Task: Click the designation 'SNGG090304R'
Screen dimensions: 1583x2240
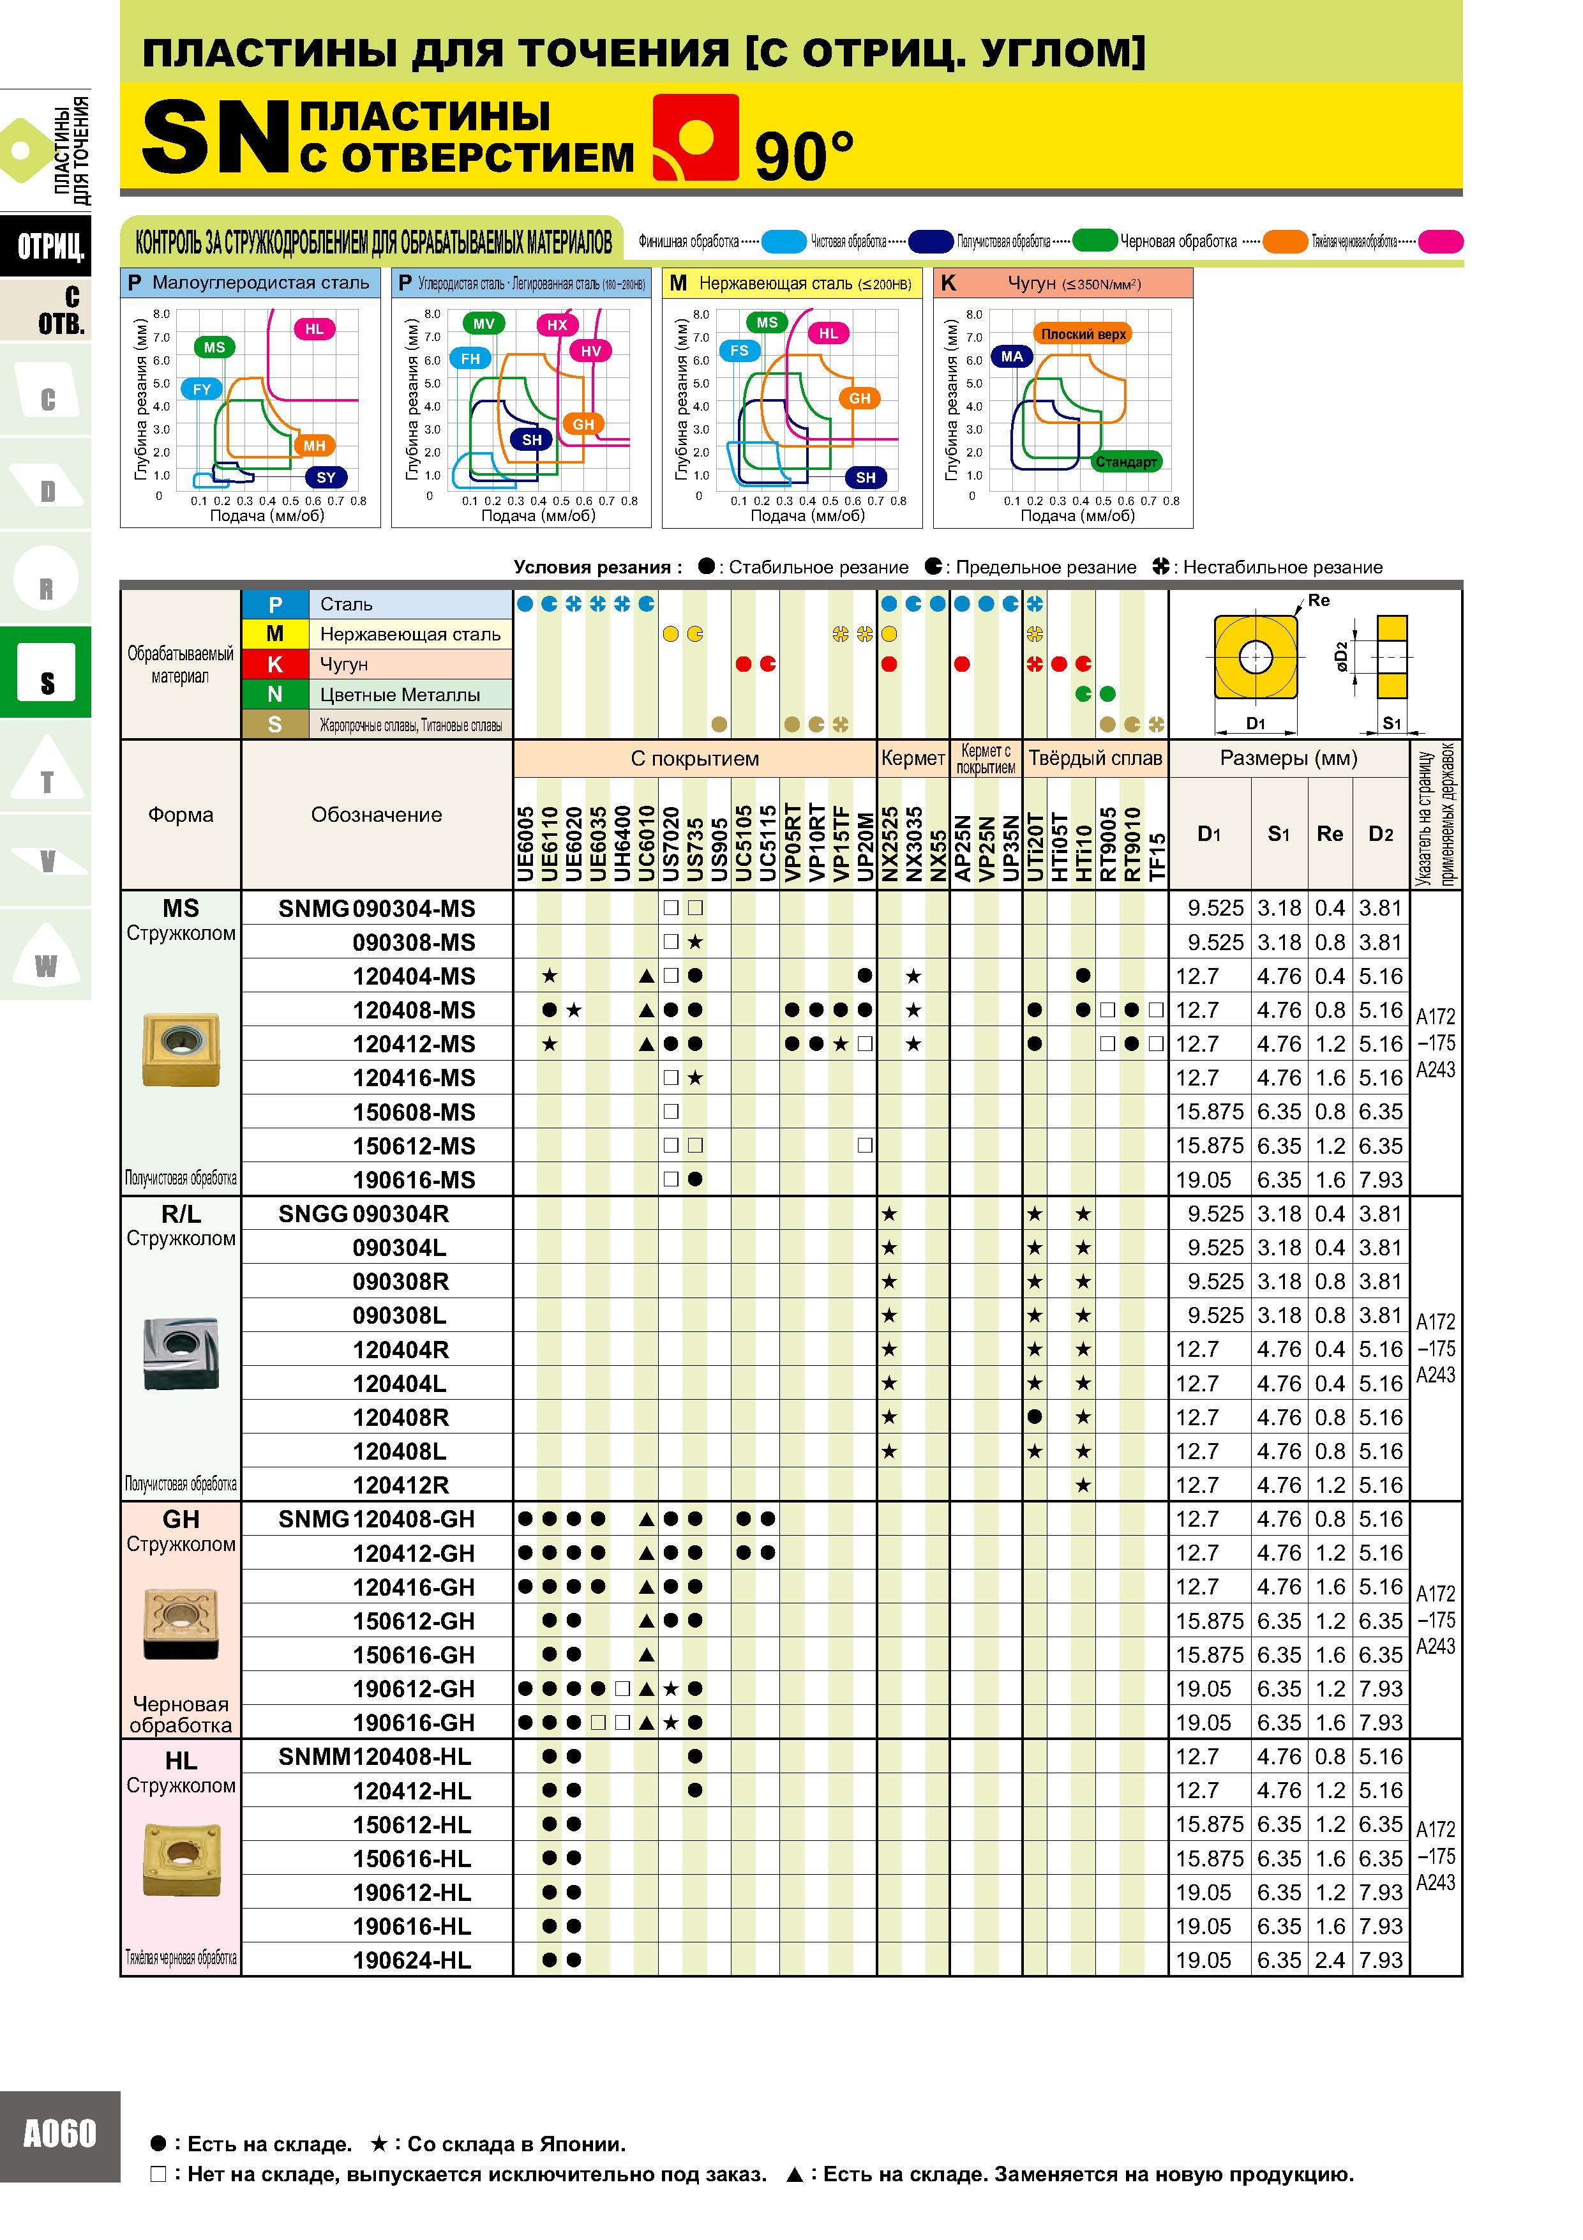Action: [363, 1214]
